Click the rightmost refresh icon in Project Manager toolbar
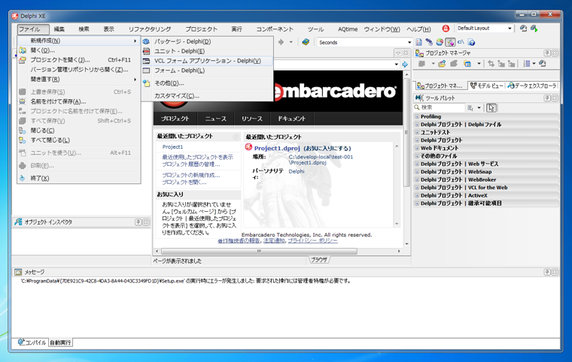Viewport: 572px width, 362px height. point(543,64)
